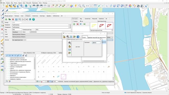Screen dimensions: 169x95
Task: Expand 'Дорожная сеть, дорожные сооружения' tree node
Action: click(x=7, y=70)
